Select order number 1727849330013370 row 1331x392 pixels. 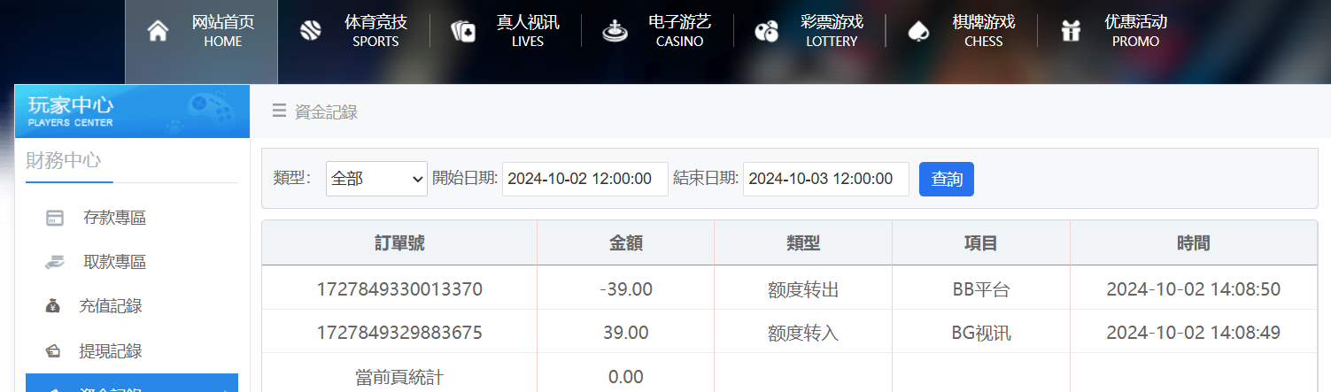point(399,289)
